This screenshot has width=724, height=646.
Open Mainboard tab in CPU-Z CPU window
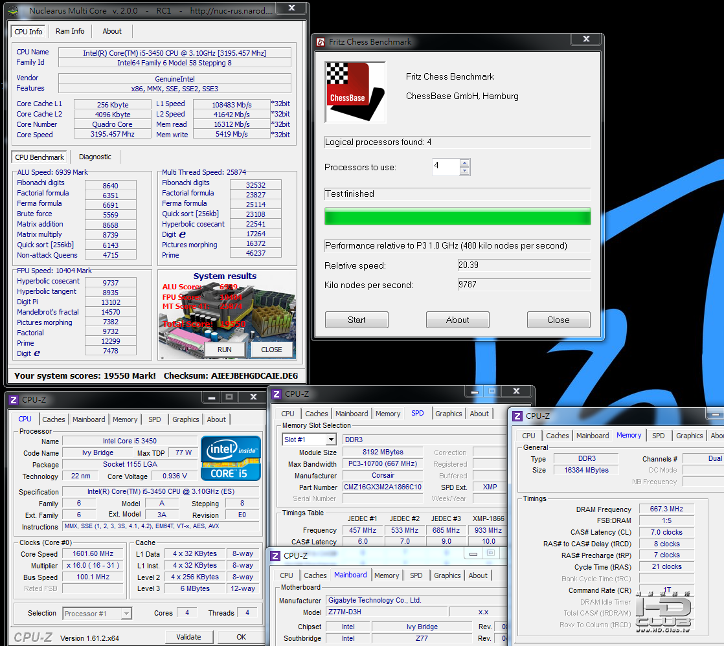89,419
